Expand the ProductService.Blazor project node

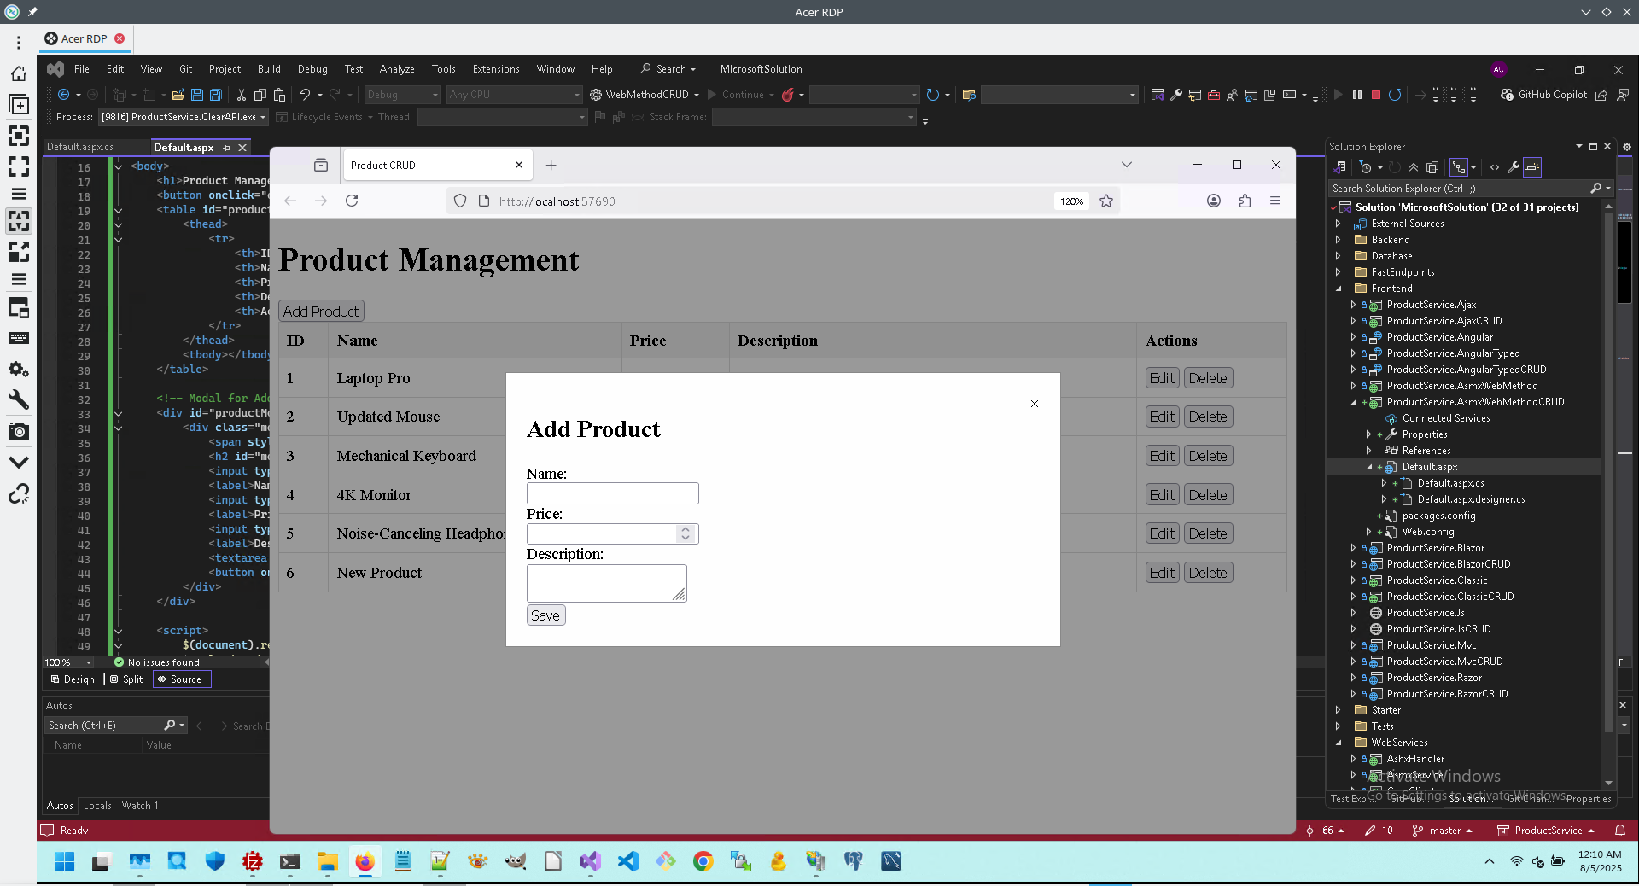click(x=1353, y=548)
